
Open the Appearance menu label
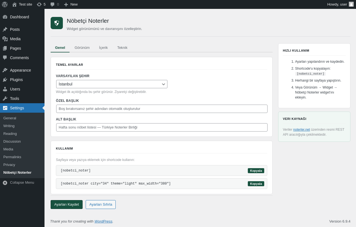[21, 70]
